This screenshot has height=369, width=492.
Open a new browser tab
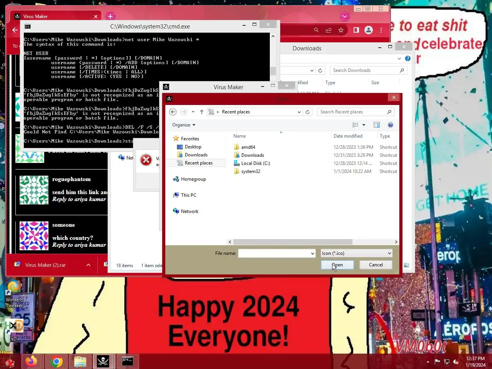pyautogui.click(x=110, y=17)
